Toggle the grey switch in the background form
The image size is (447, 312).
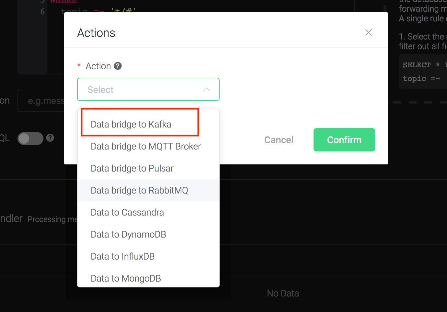point(30,139)
